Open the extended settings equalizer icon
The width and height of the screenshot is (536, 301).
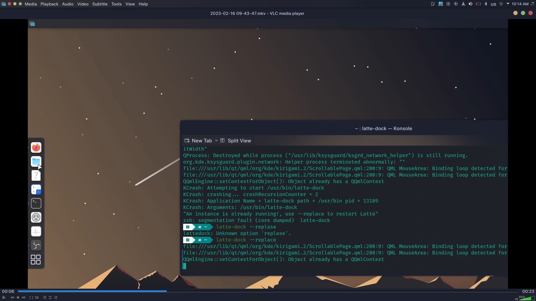tap(37, 298)
